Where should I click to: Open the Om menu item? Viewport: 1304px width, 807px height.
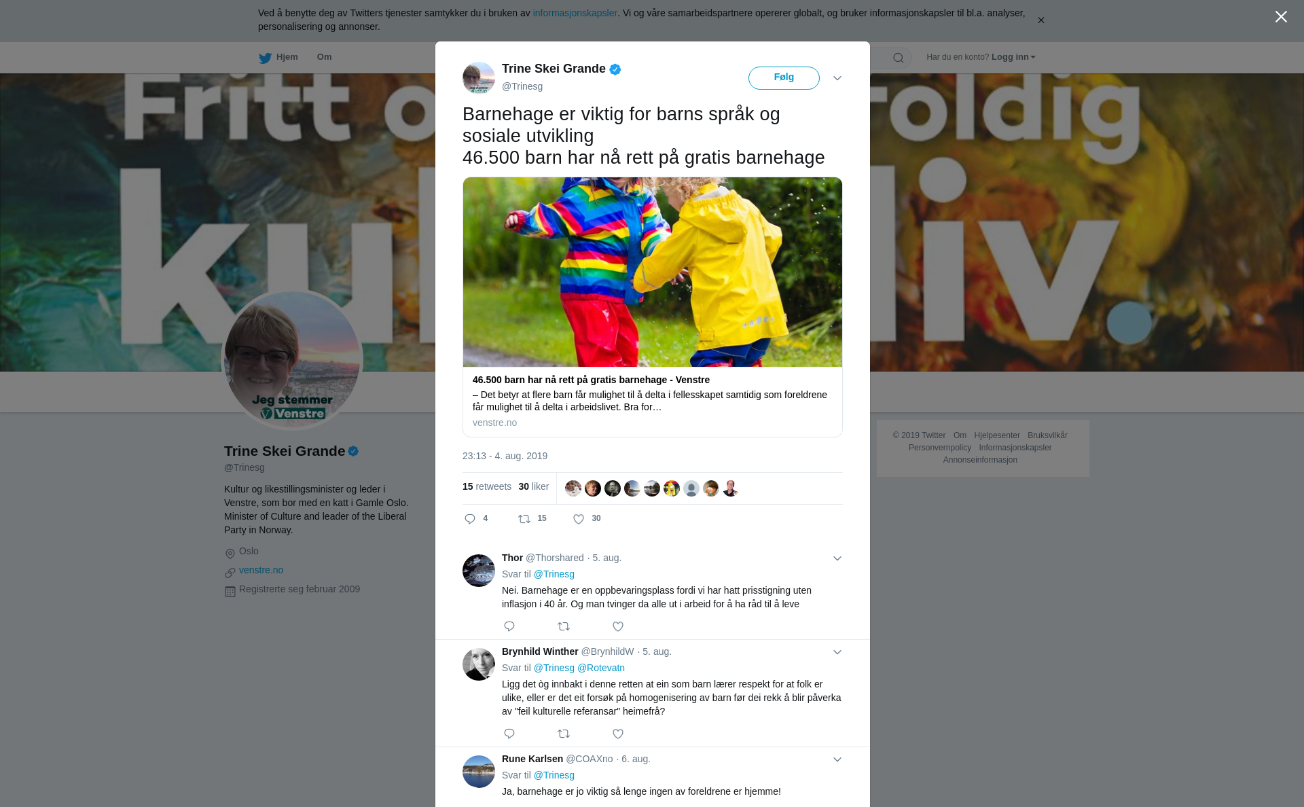click(x=324, y=57)
